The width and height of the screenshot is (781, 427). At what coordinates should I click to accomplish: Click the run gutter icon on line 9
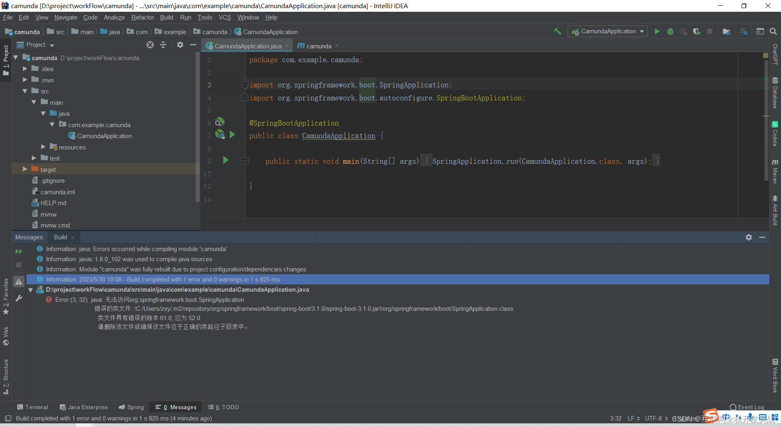point(226,160)
